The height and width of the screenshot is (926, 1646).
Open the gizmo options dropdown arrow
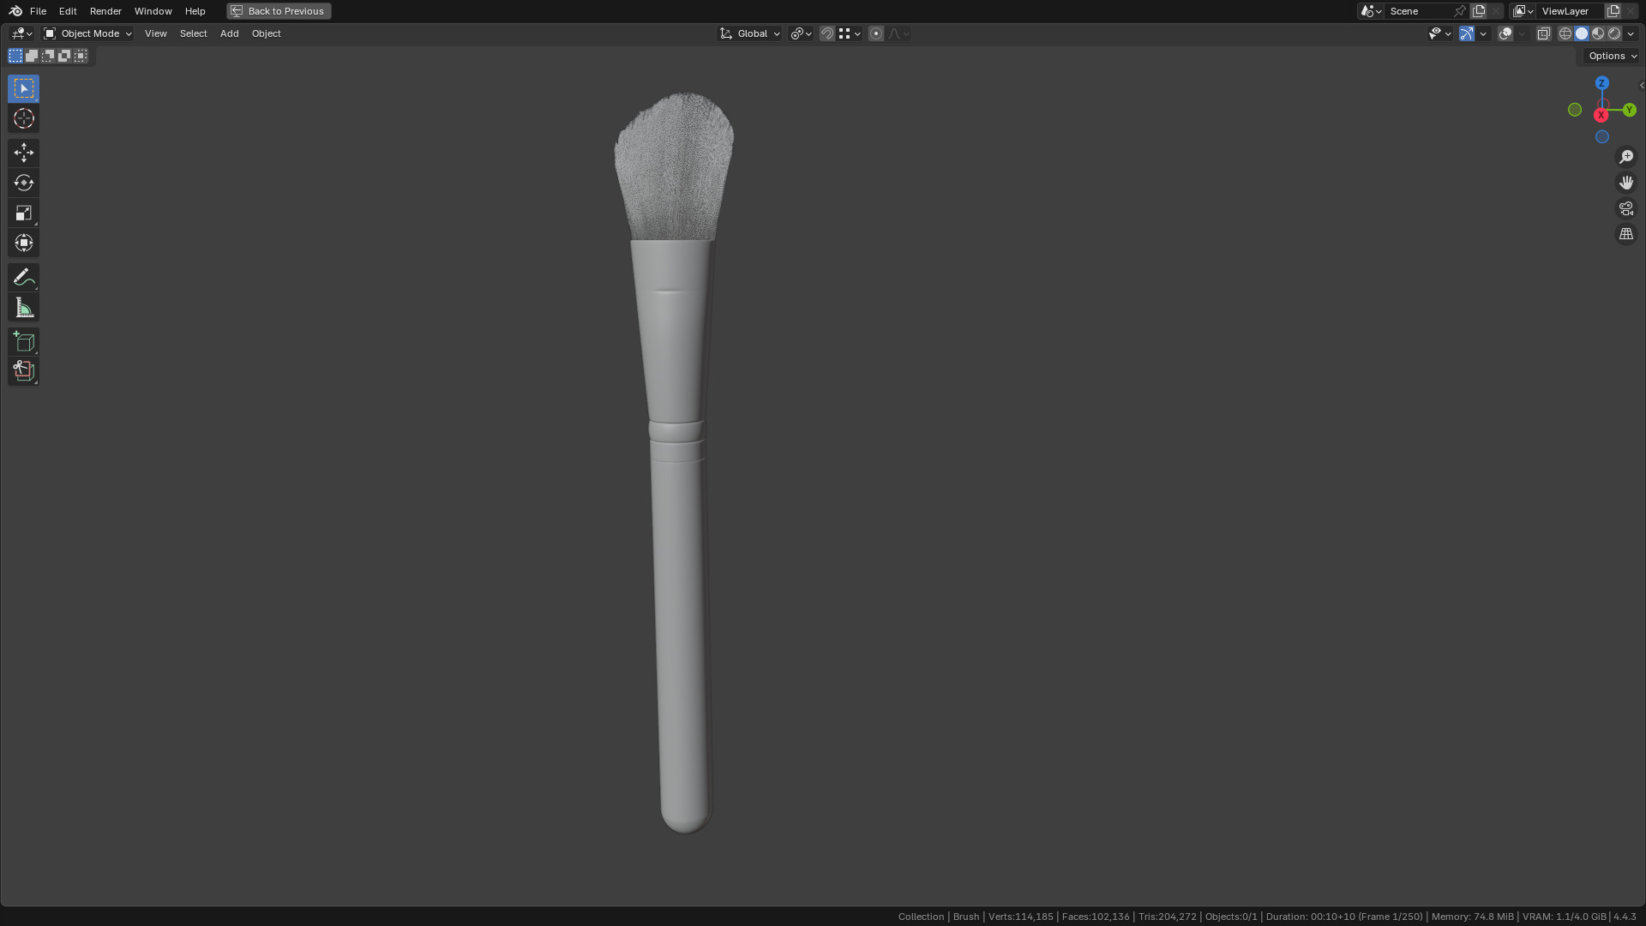pyautogui.click(x=1483, y=33)
